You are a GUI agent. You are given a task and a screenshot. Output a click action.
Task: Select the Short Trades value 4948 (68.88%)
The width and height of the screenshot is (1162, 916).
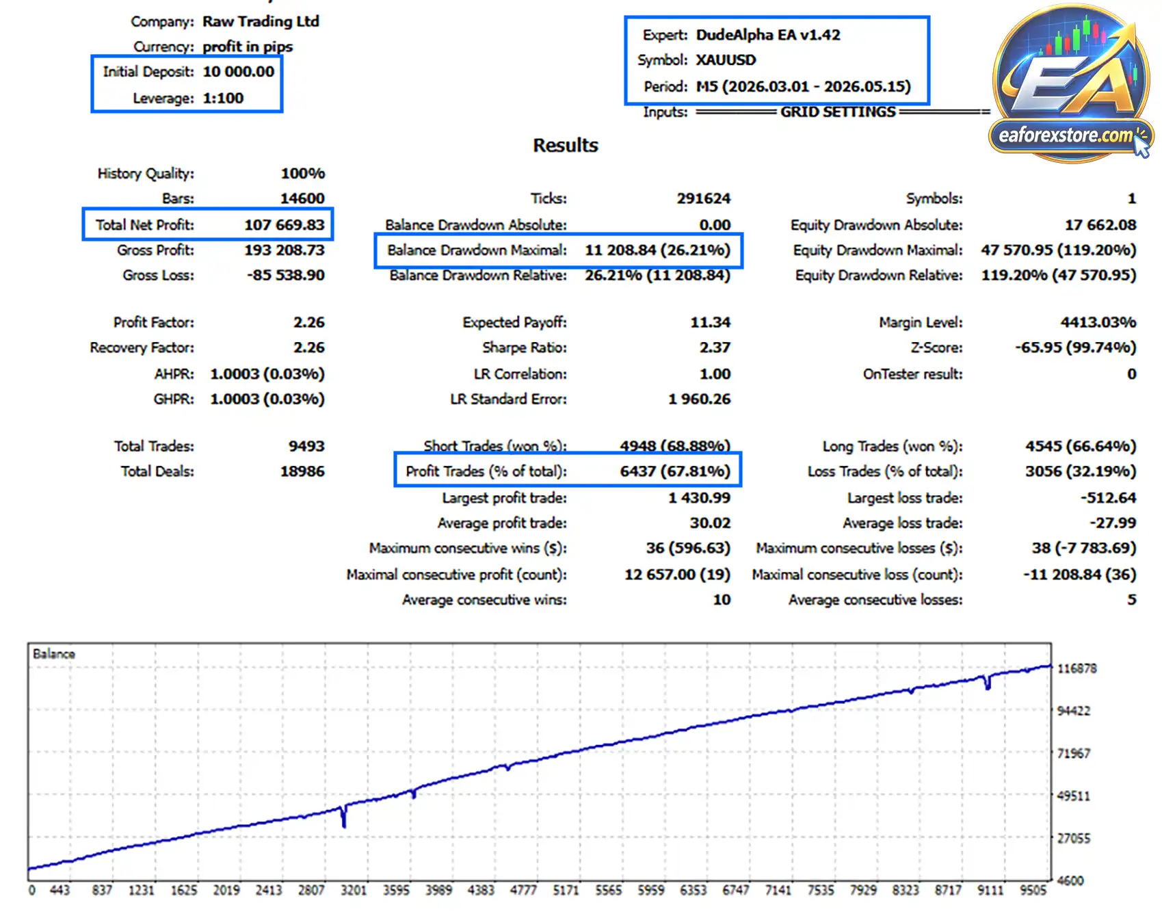675,446
